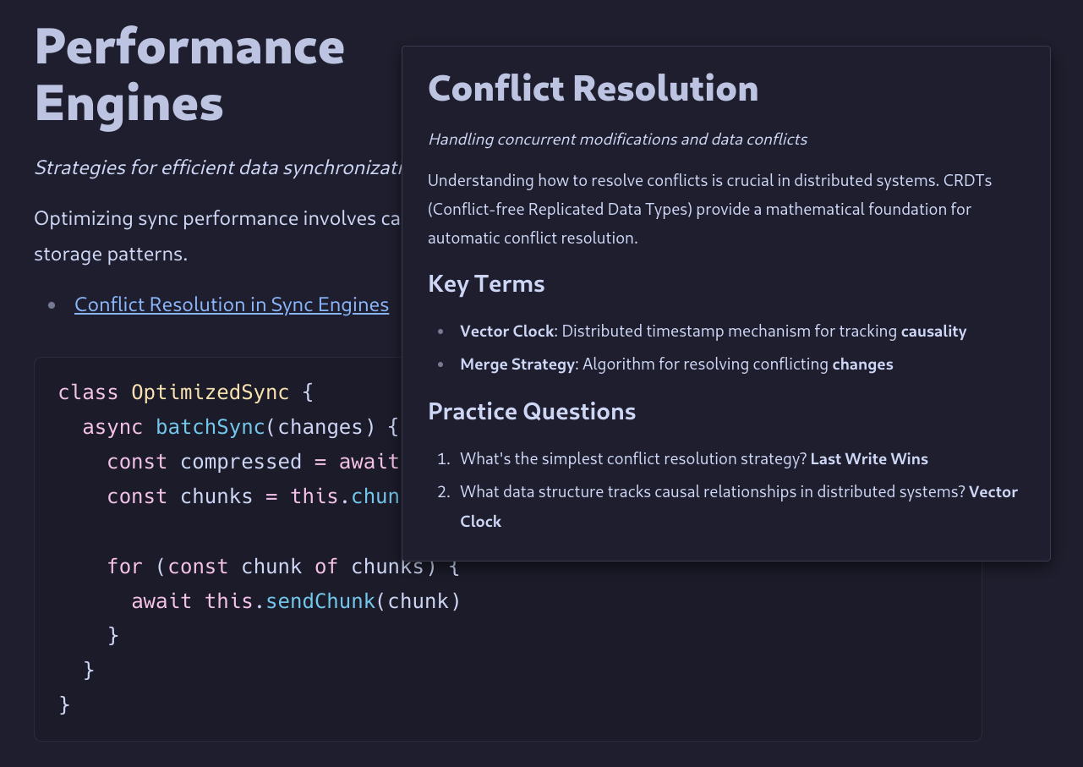The width and height of the screenshot is (1083, 767).
Task: Click the Conflict Resolution popover heading
Action: pyautogui.click(x=593, y=89)
